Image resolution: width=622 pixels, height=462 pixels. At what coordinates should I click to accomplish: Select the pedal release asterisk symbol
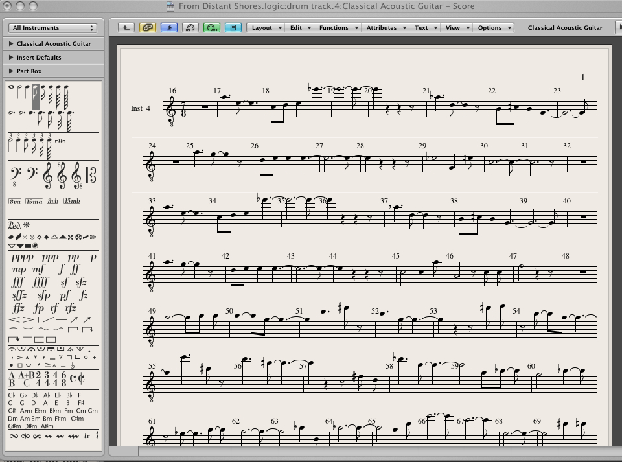[x=27, y=225]
